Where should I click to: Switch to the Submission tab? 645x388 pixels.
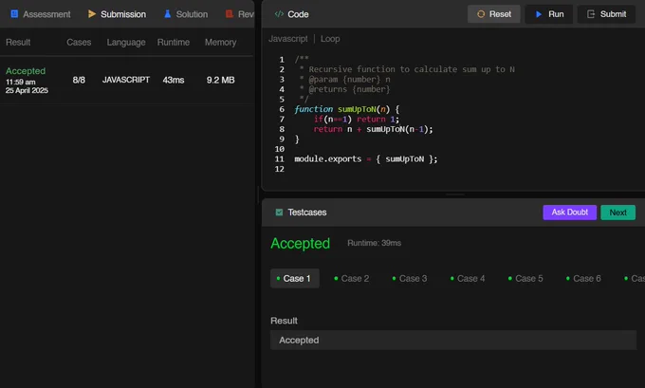click(x=117, y=14)
